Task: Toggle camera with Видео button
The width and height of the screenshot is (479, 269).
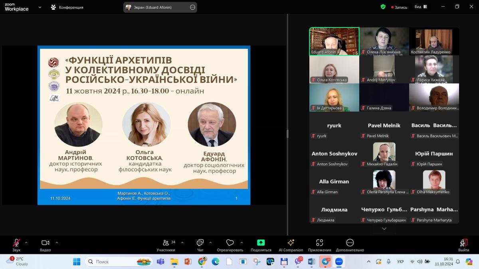Action: 45,245
